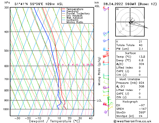This screenshot has height=123, width=159.
Task: Click the Hodograph section heading
Action: pos(130,102)
